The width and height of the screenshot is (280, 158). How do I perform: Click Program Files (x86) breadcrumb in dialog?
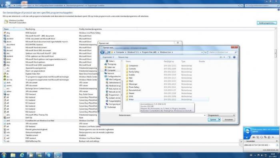(149, 52)
